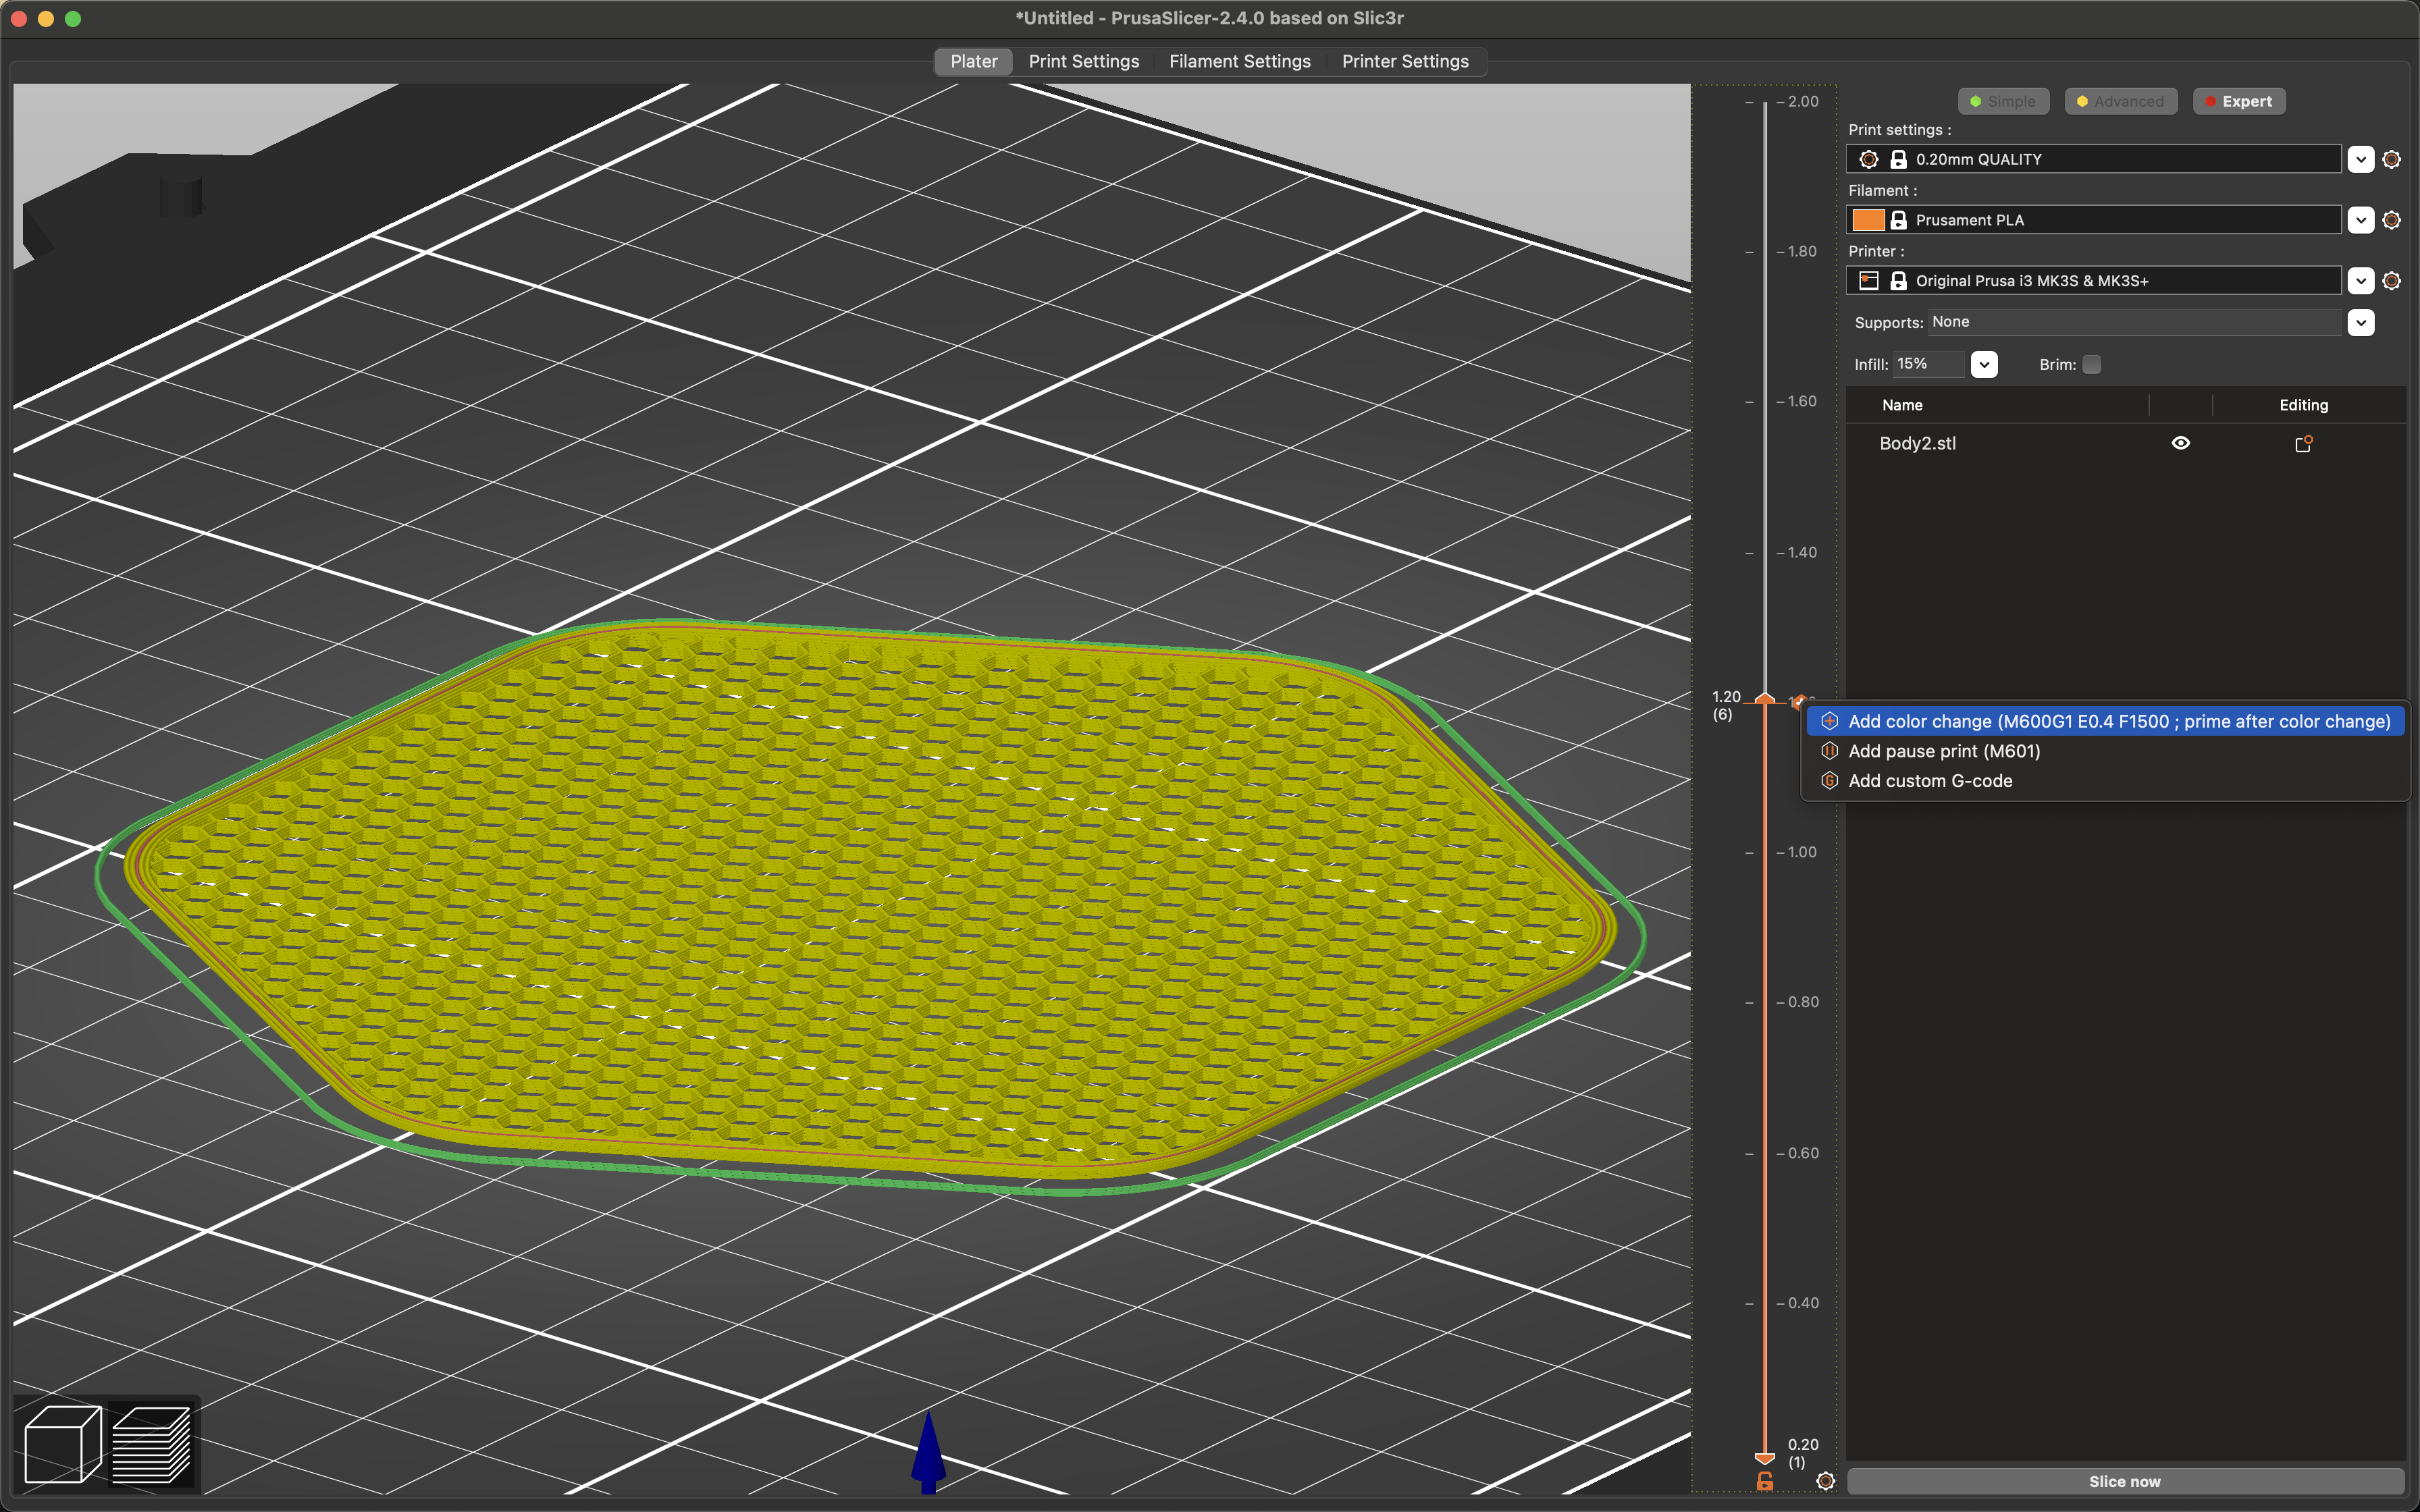
Task: Click the orange filament color swatch
Action: click(1869, 219)
